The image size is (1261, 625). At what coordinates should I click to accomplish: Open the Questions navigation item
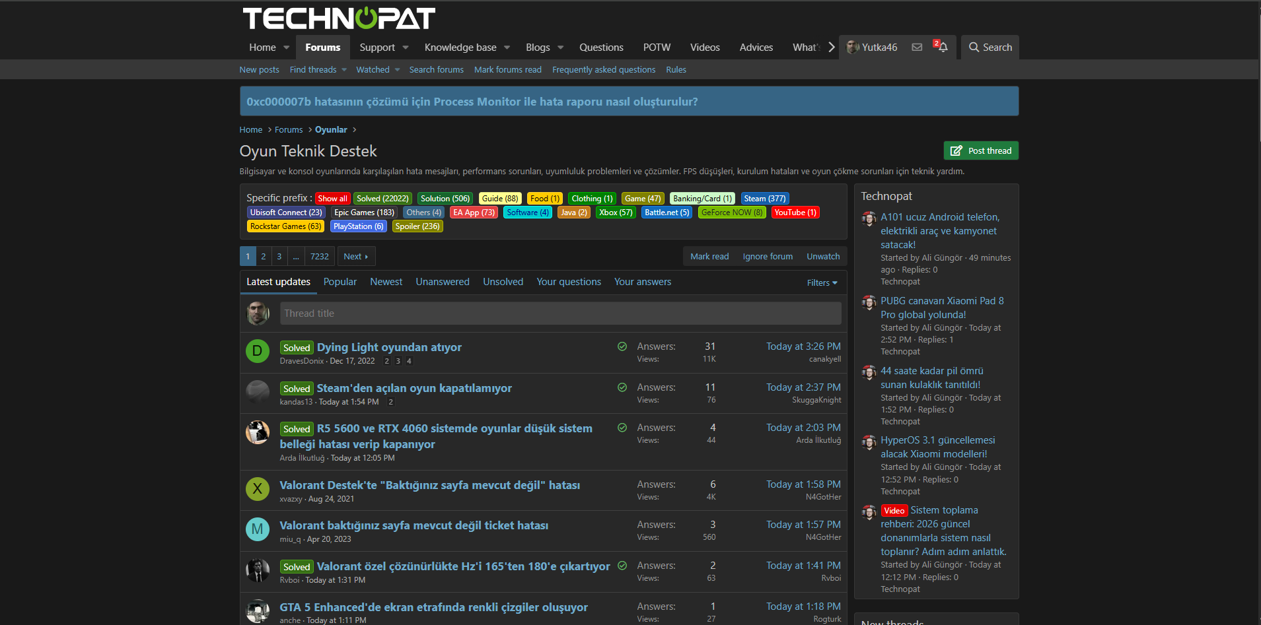601,48
